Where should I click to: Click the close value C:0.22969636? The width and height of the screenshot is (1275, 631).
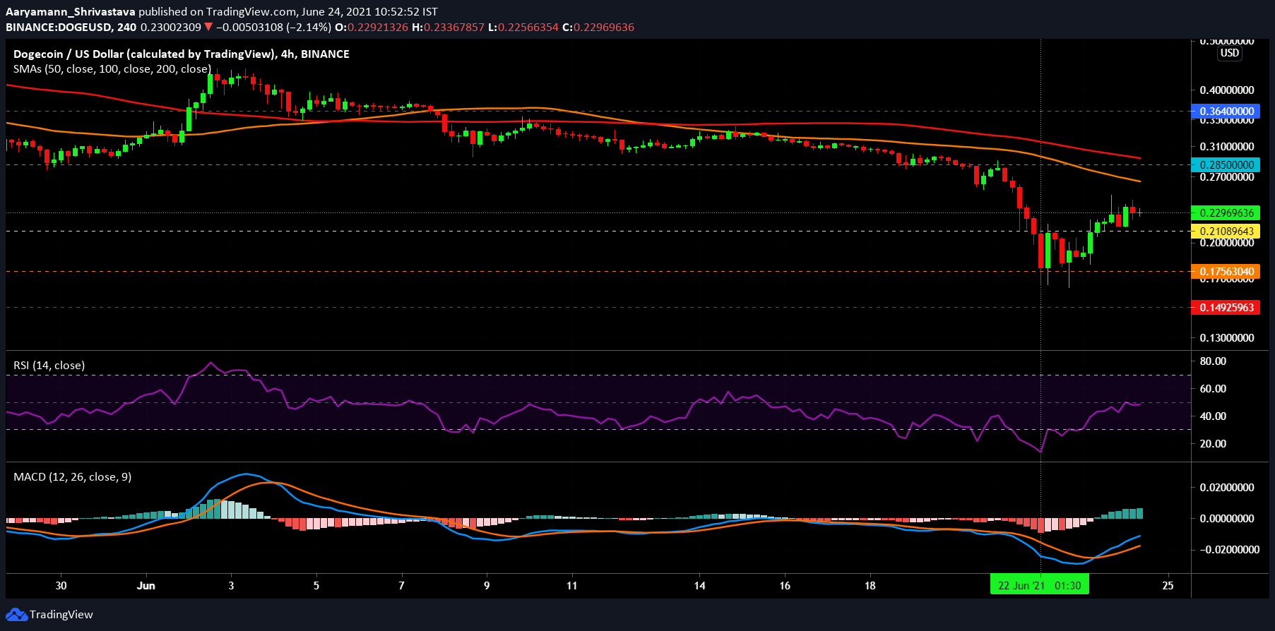[598, 28]
